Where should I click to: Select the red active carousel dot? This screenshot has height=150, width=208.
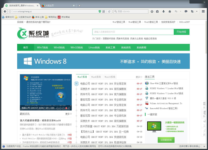[66, 108]
